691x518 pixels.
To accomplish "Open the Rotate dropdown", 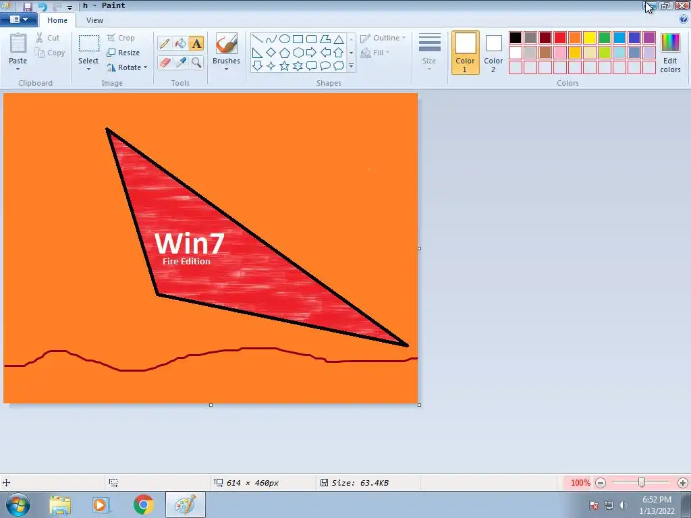I will [127, 67].
